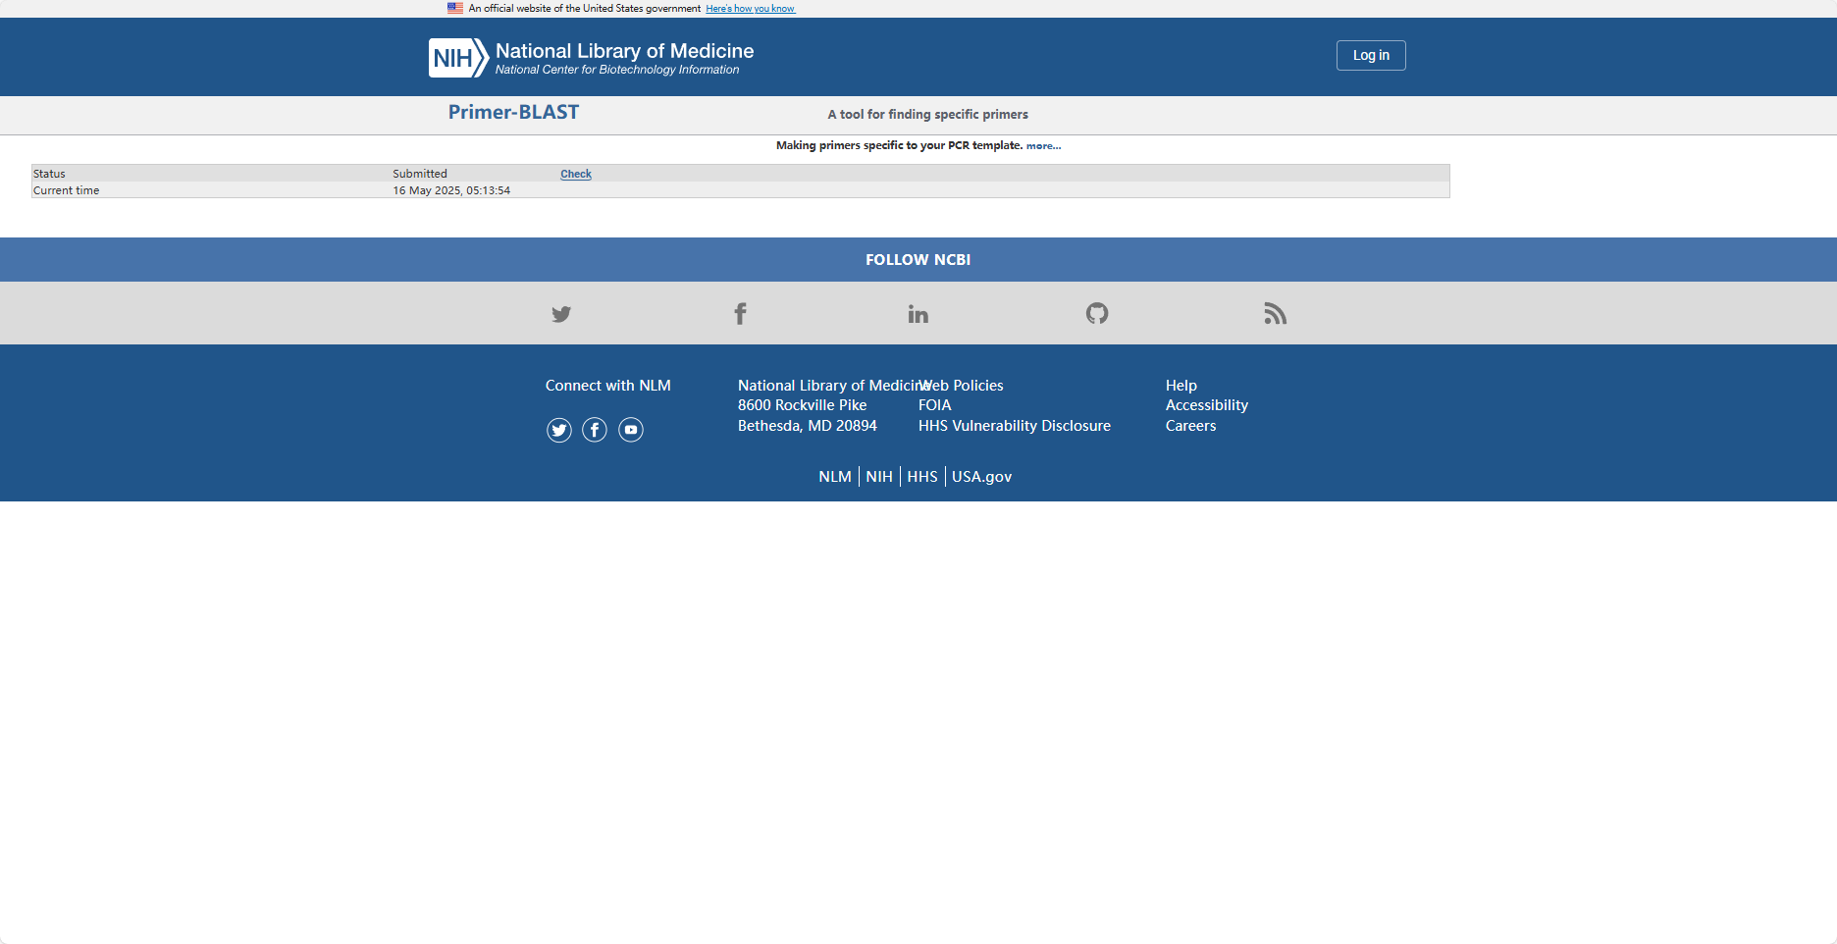Click the '16 May 2025, 05:13:54' time value
1837x944 pixels.
click(x=451, y=190)
